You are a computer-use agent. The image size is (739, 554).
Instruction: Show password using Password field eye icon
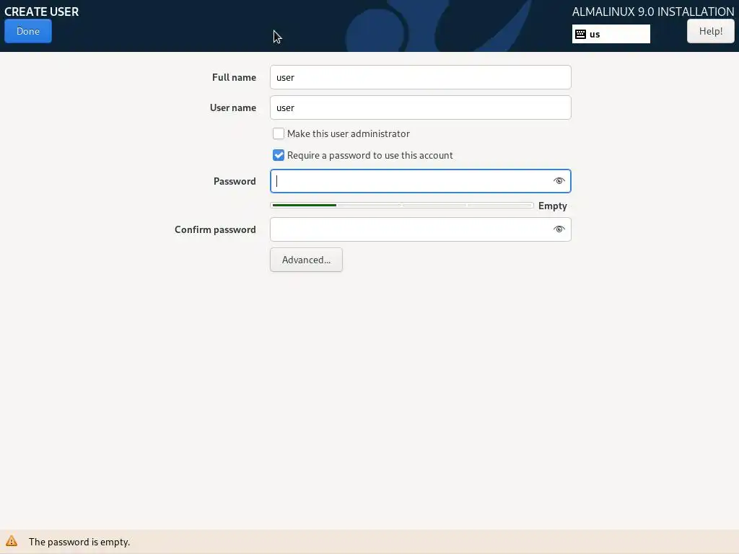click(x=559, y=181)
